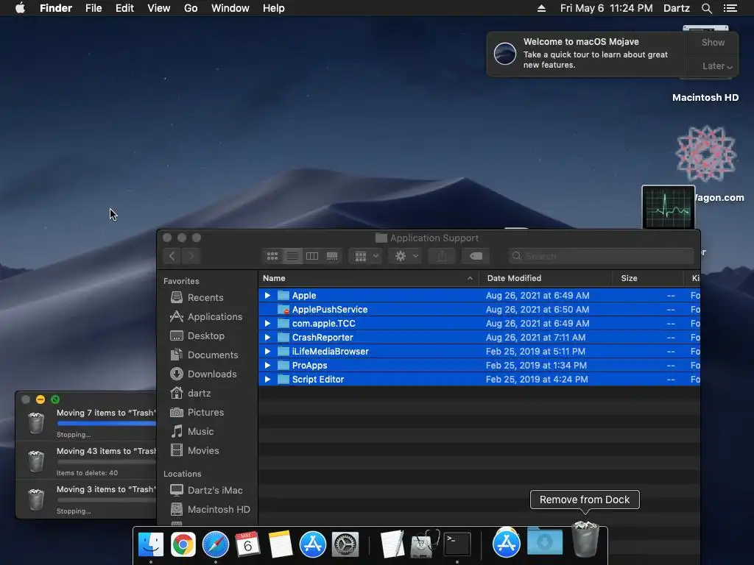Open the Go menu
The image size is (754, 565).
pyautogui.click(x=191, y=8)
